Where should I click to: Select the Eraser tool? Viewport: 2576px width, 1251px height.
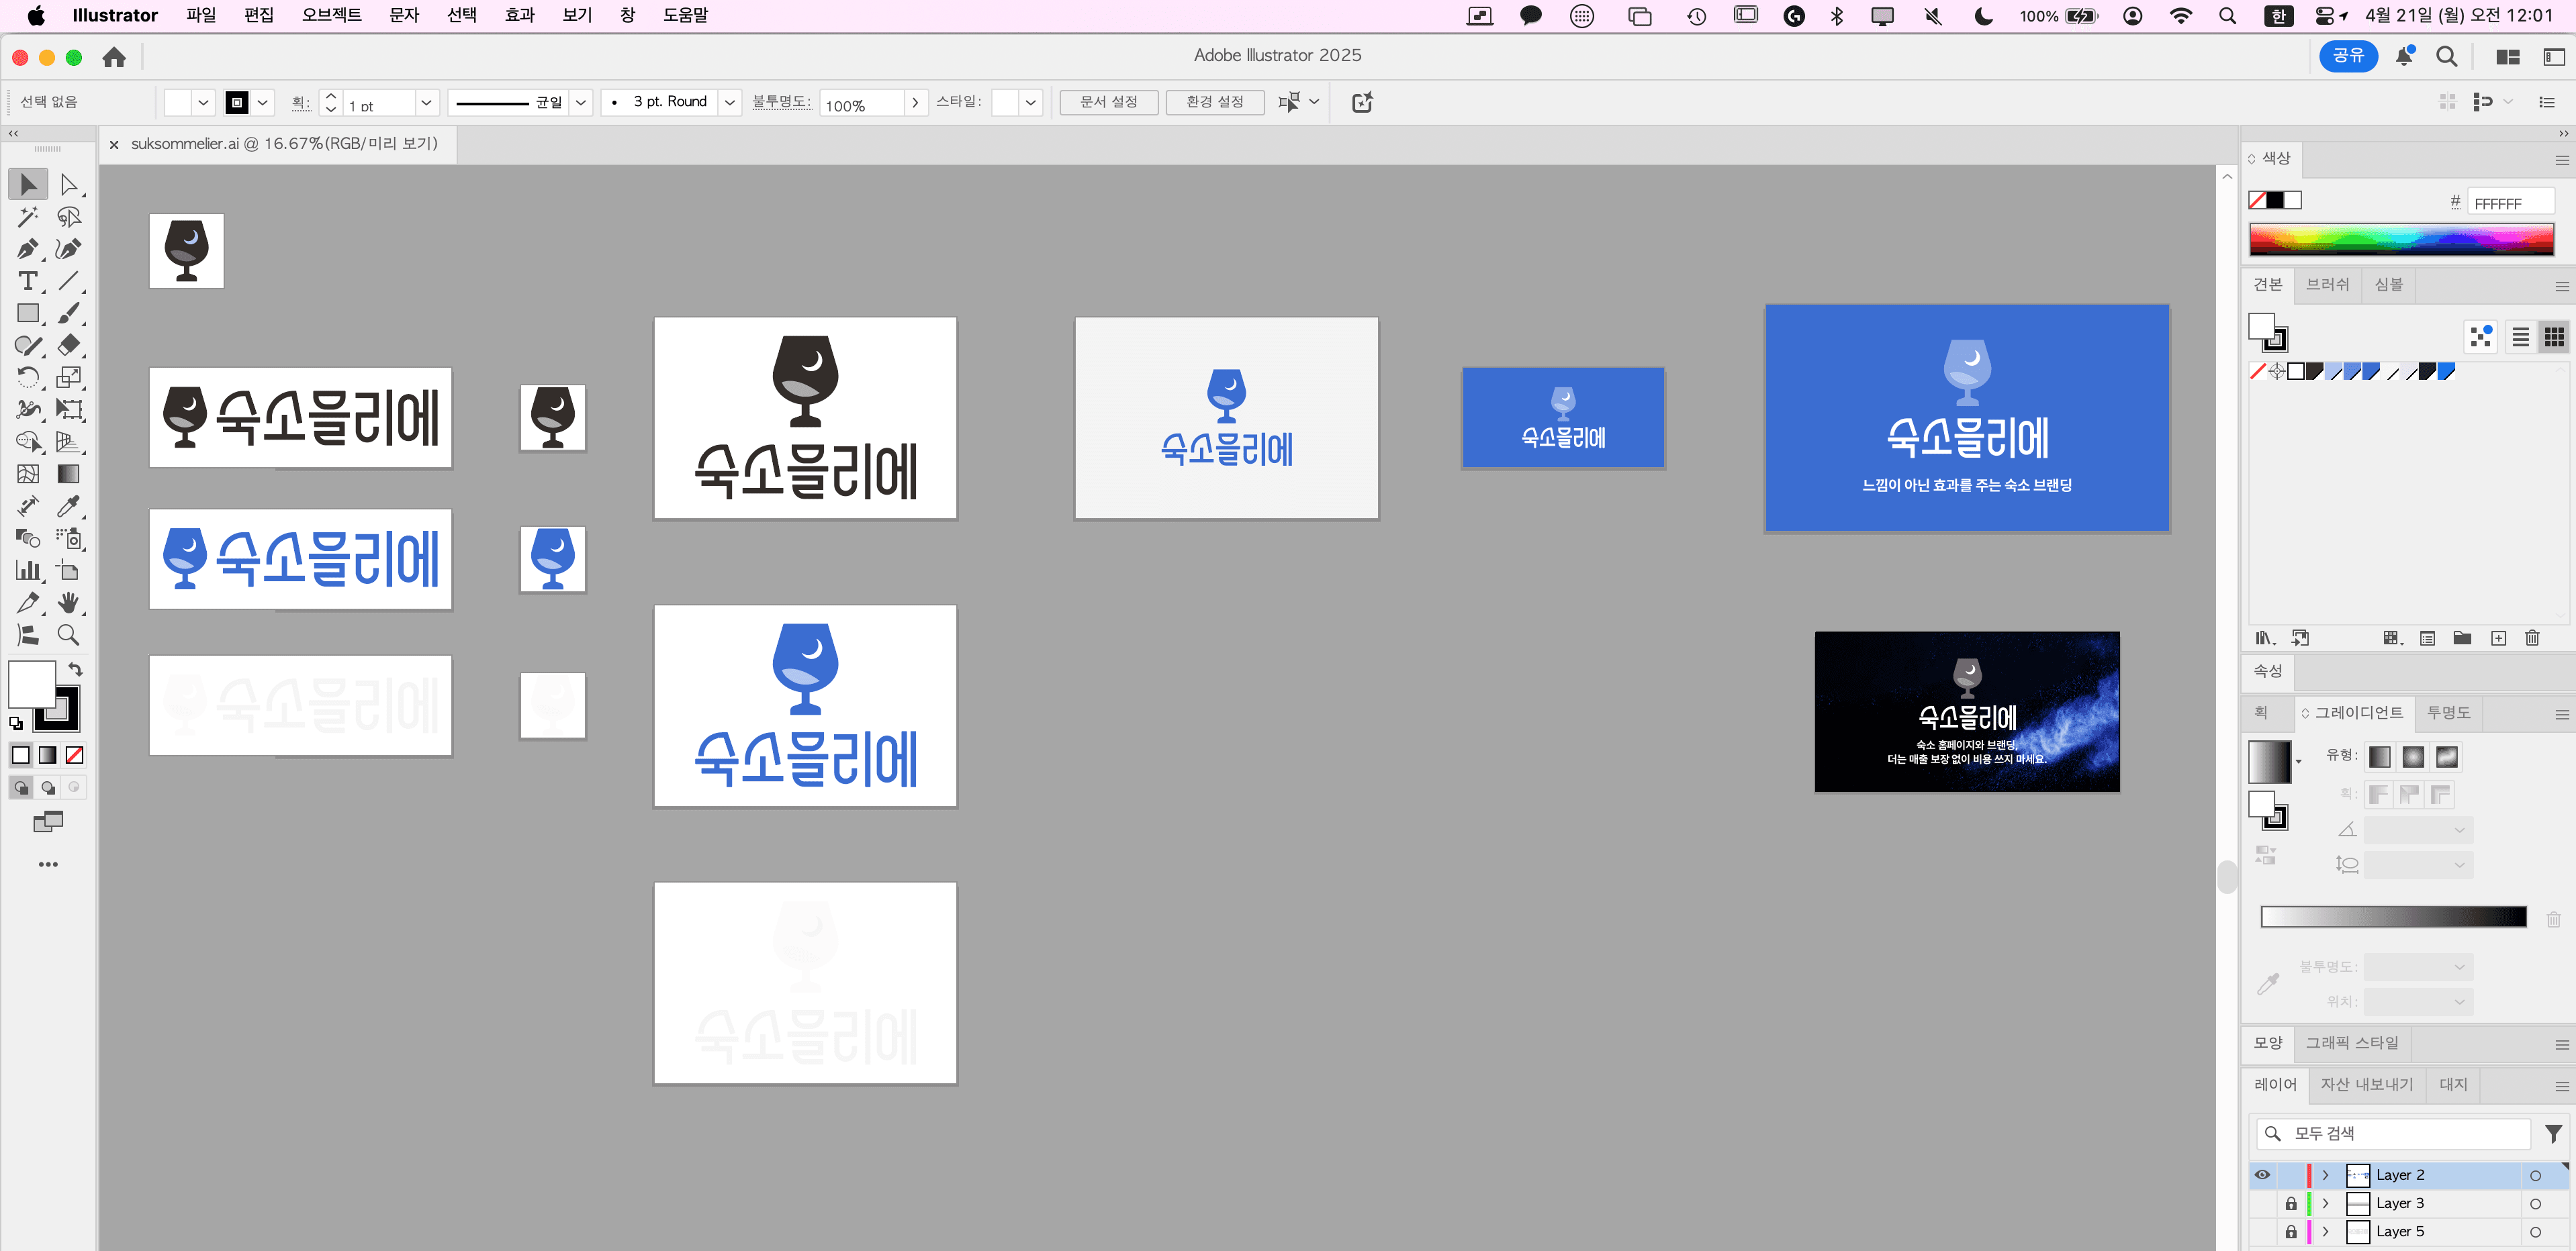[x=68, y=345]
